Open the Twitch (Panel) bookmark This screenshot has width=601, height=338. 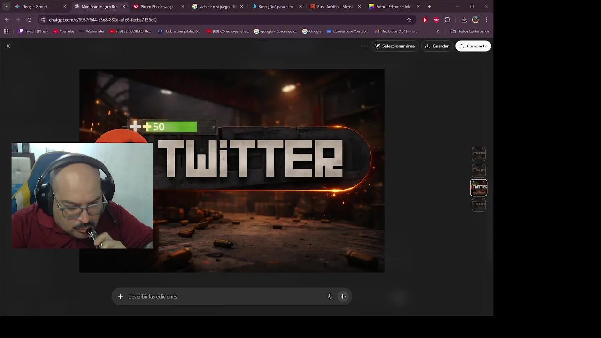[x=33, y=31]
